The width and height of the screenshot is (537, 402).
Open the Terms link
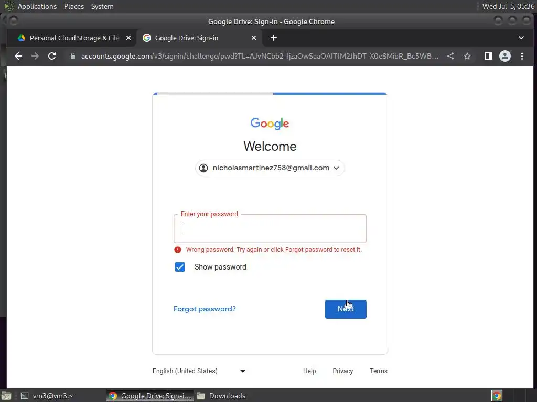379,371
